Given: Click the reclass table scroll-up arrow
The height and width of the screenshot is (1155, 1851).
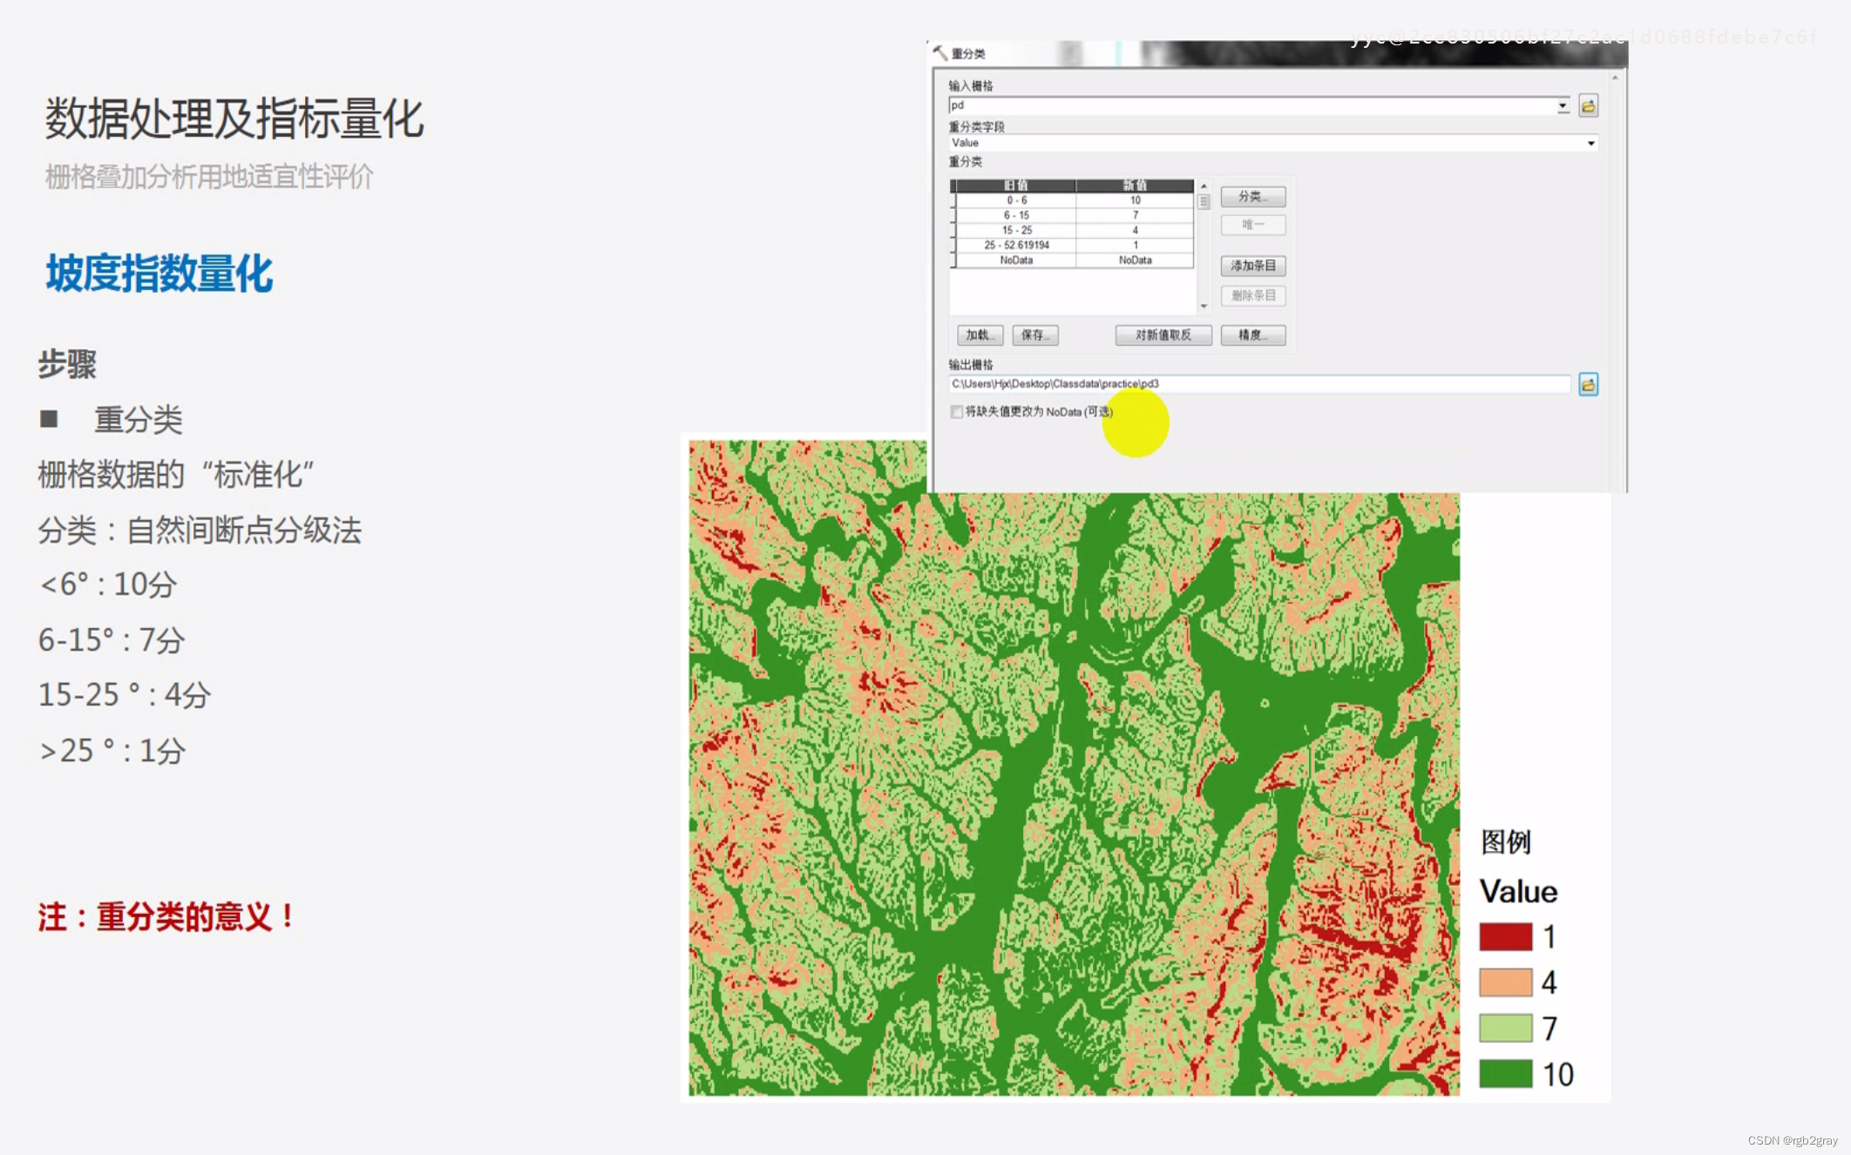Looking at the screenshot, I should point(1203,186).
